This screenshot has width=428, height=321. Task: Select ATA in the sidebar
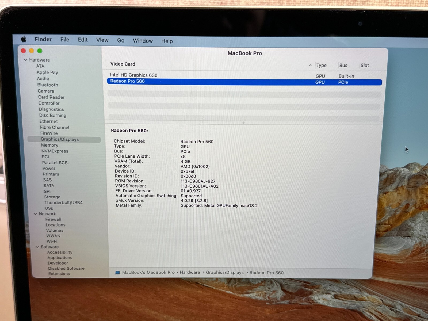click(x=40, y=66)
